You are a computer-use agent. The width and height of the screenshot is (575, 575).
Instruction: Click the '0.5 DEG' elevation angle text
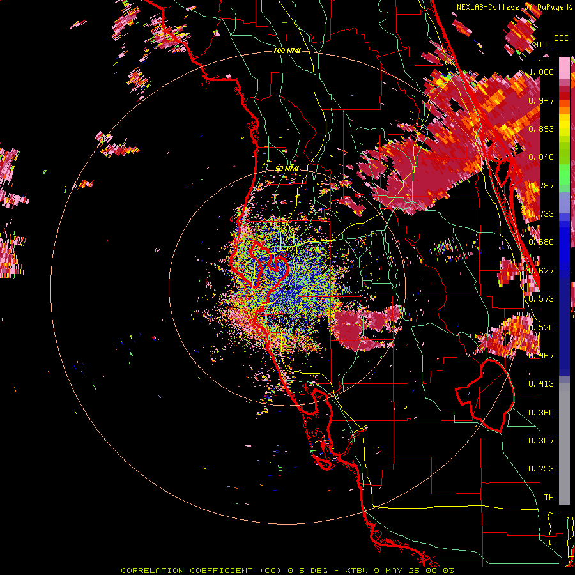pyautogui.click(x=307, y=571)
